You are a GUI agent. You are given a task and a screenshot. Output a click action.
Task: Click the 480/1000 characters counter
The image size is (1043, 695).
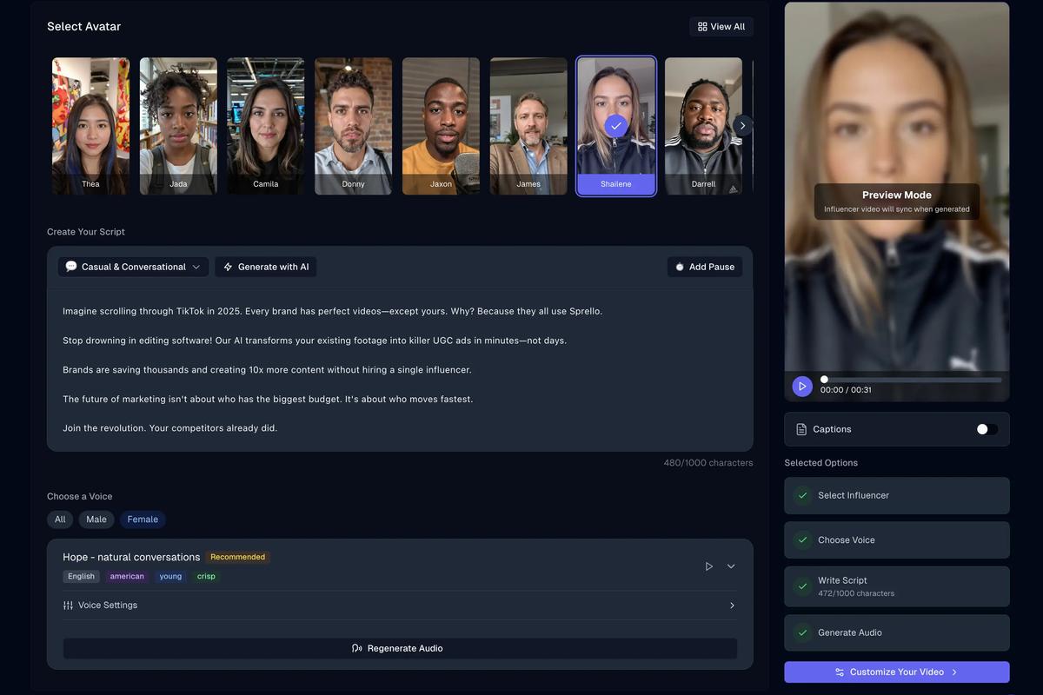coord(708,463)
